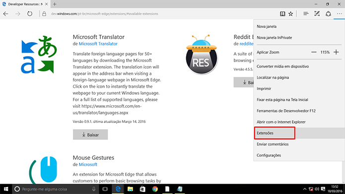Open Reading view book icon

282,14
